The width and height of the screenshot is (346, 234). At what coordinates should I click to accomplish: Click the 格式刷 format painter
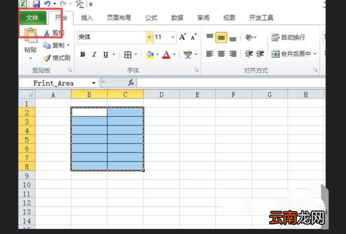click(x=57, y=58)
